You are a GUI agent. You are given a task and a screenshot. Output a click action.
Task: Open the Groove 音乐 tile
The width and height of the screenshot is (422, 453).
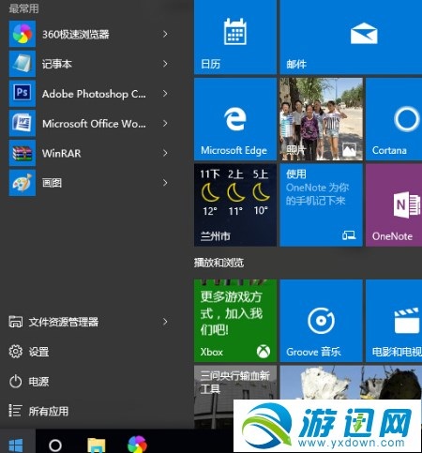tap(321, 321)
